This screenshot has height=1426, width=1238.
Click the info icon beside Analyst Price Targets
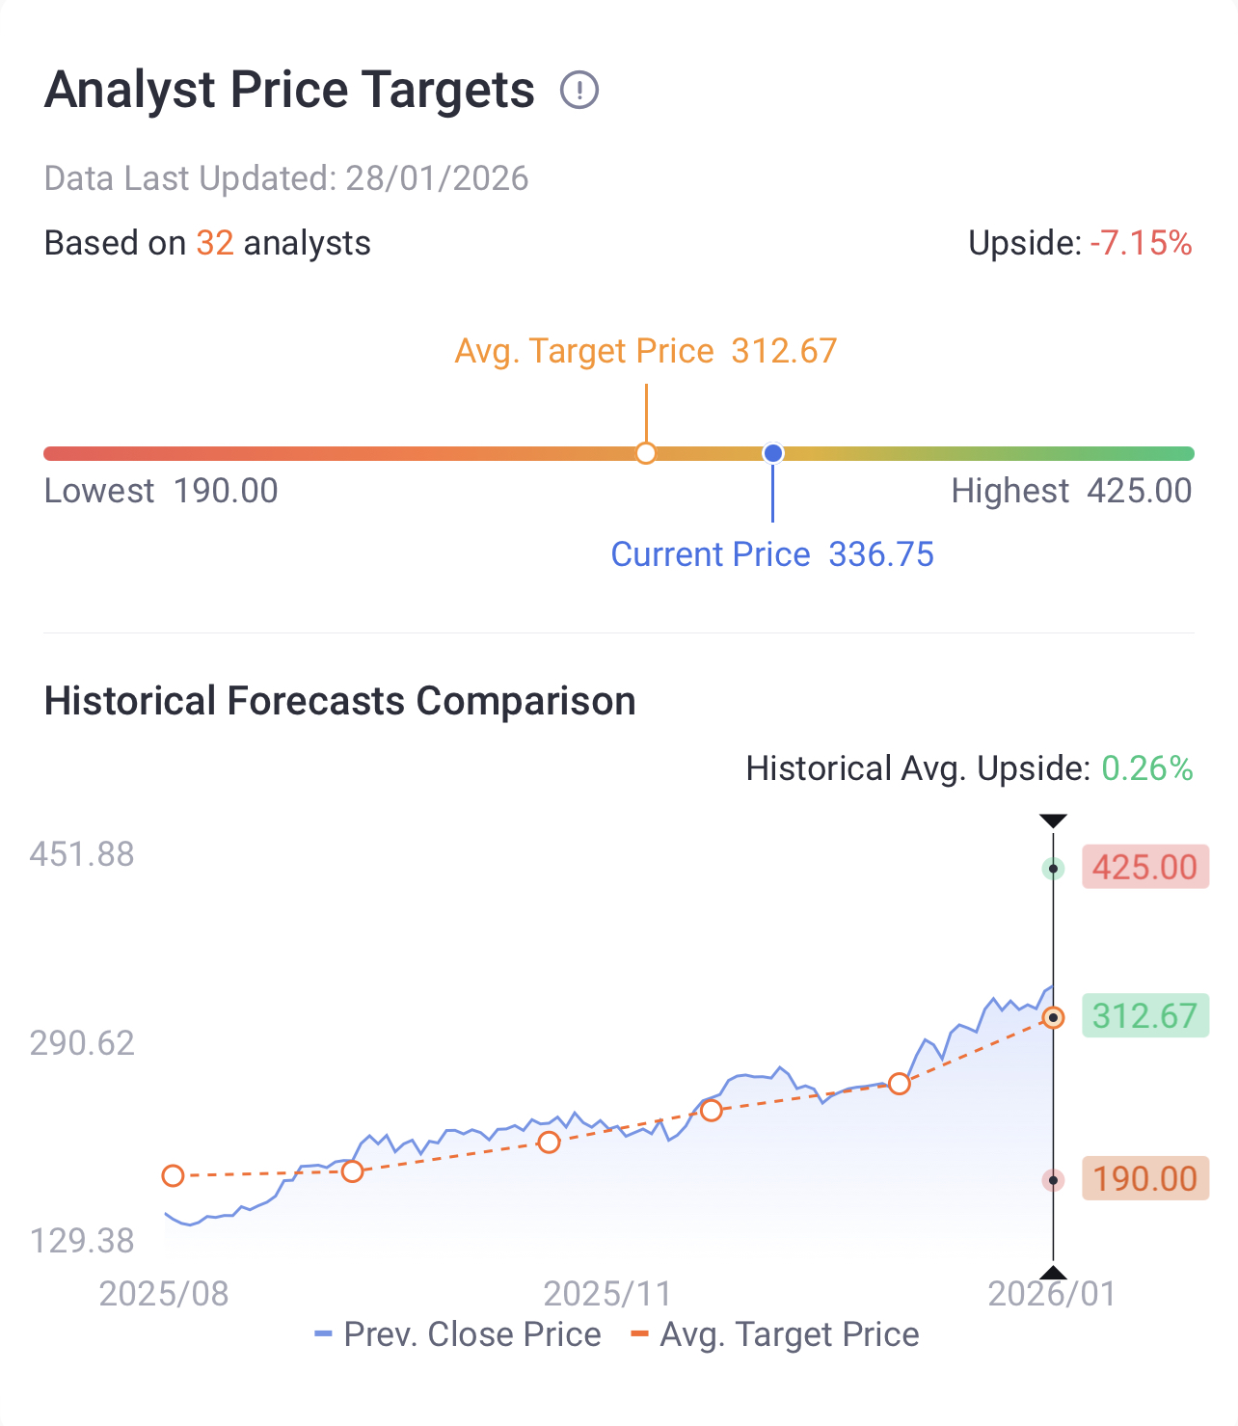coord(579,91)
